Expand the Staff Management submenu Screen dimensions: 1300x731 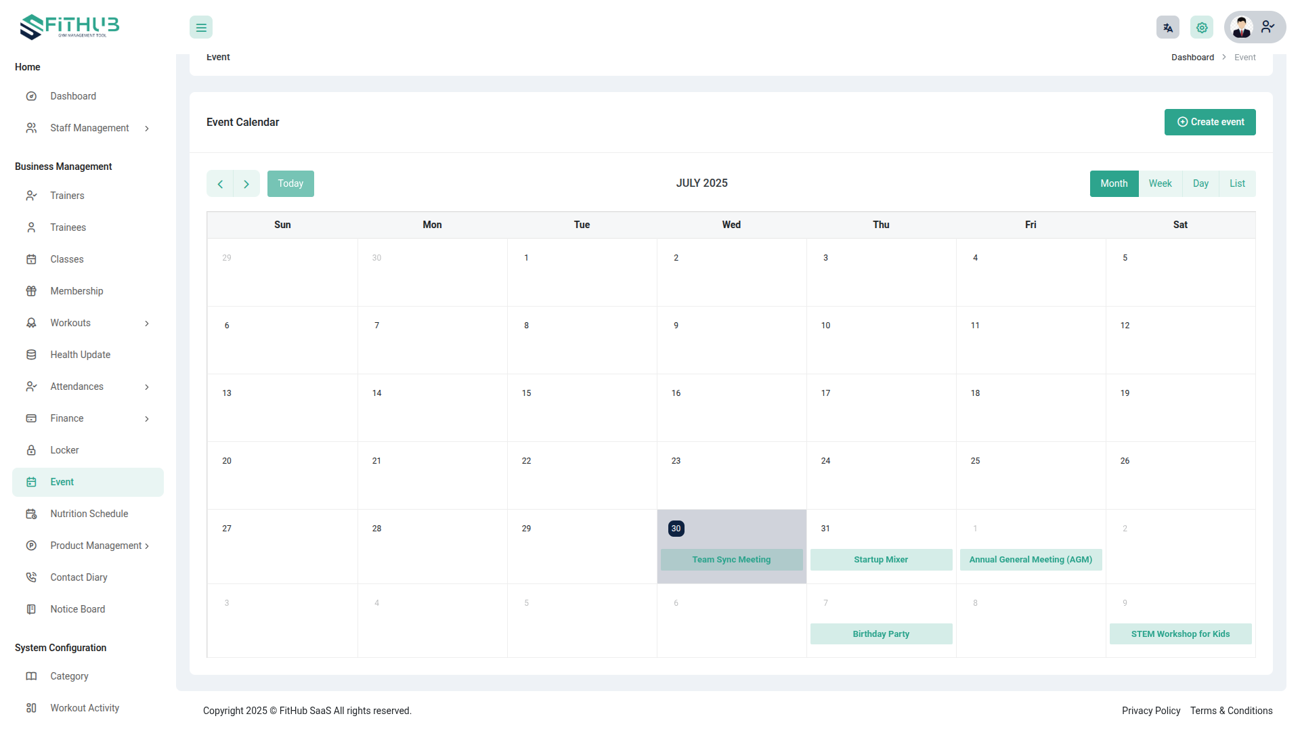(146, 129)
